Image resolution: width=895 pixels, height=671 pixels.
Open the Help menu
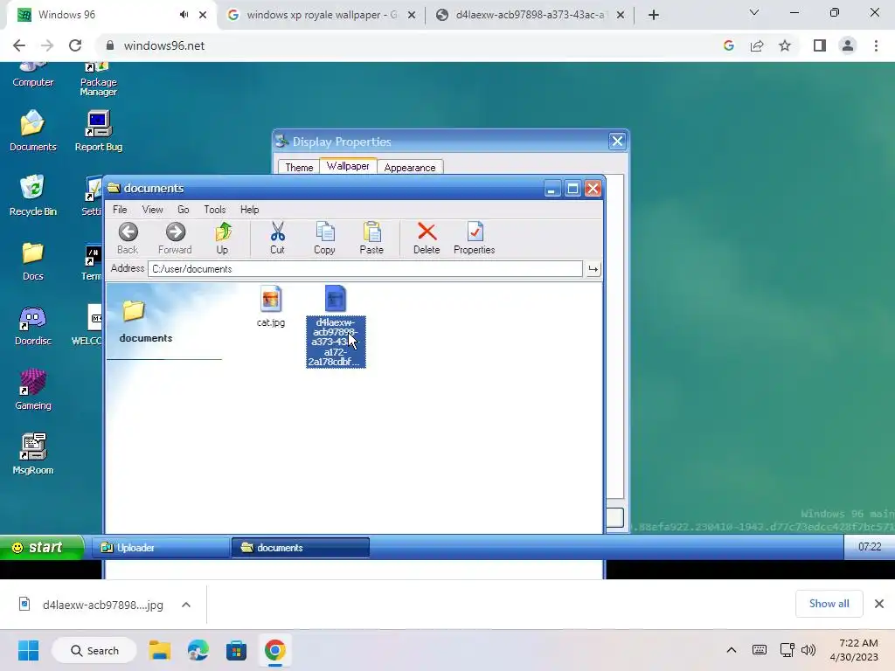[249, 210]
